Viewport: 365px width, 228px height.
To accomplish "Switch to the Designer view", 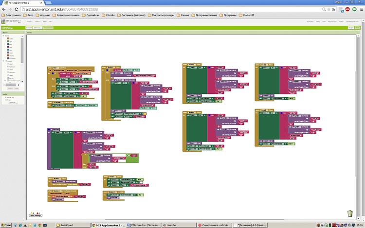I will (x=350, y=28).
